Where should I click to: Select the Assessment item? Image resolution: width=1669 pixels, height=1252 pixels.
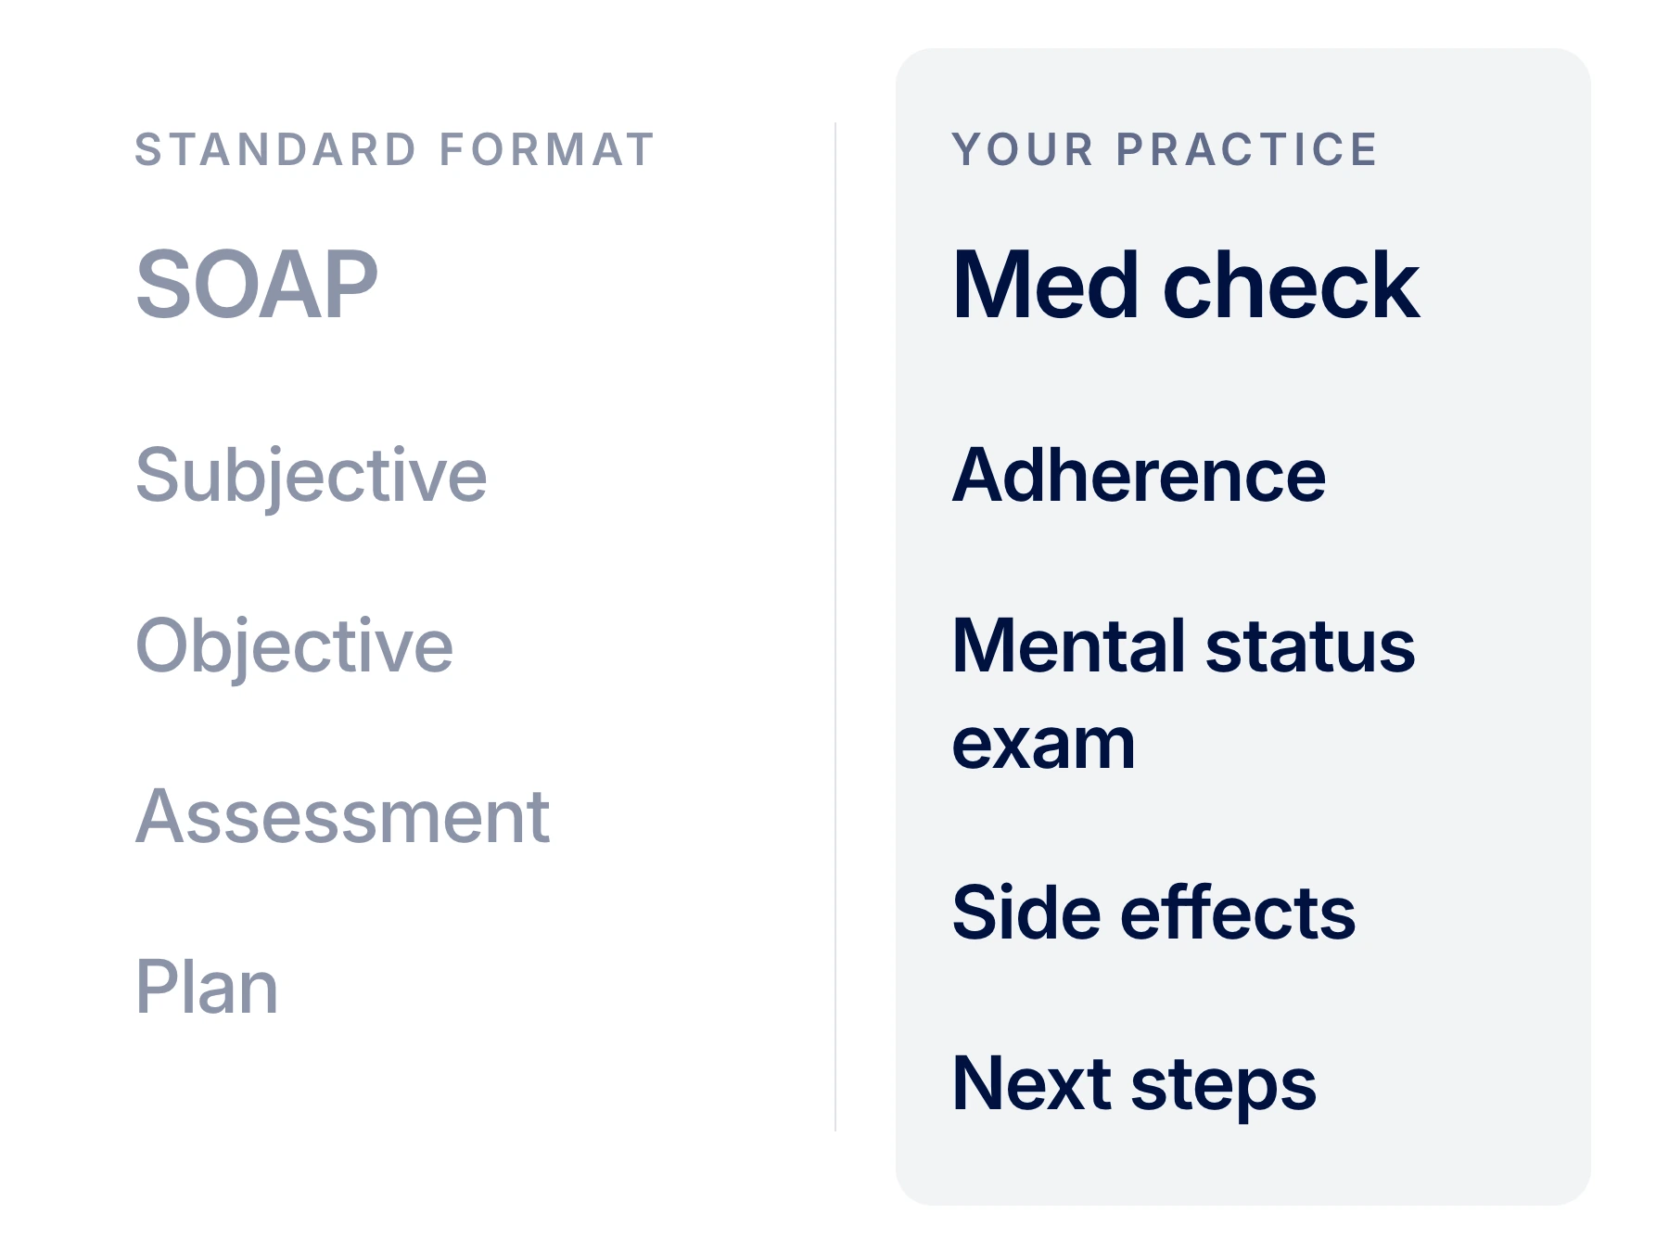click(x=342, y=817)
